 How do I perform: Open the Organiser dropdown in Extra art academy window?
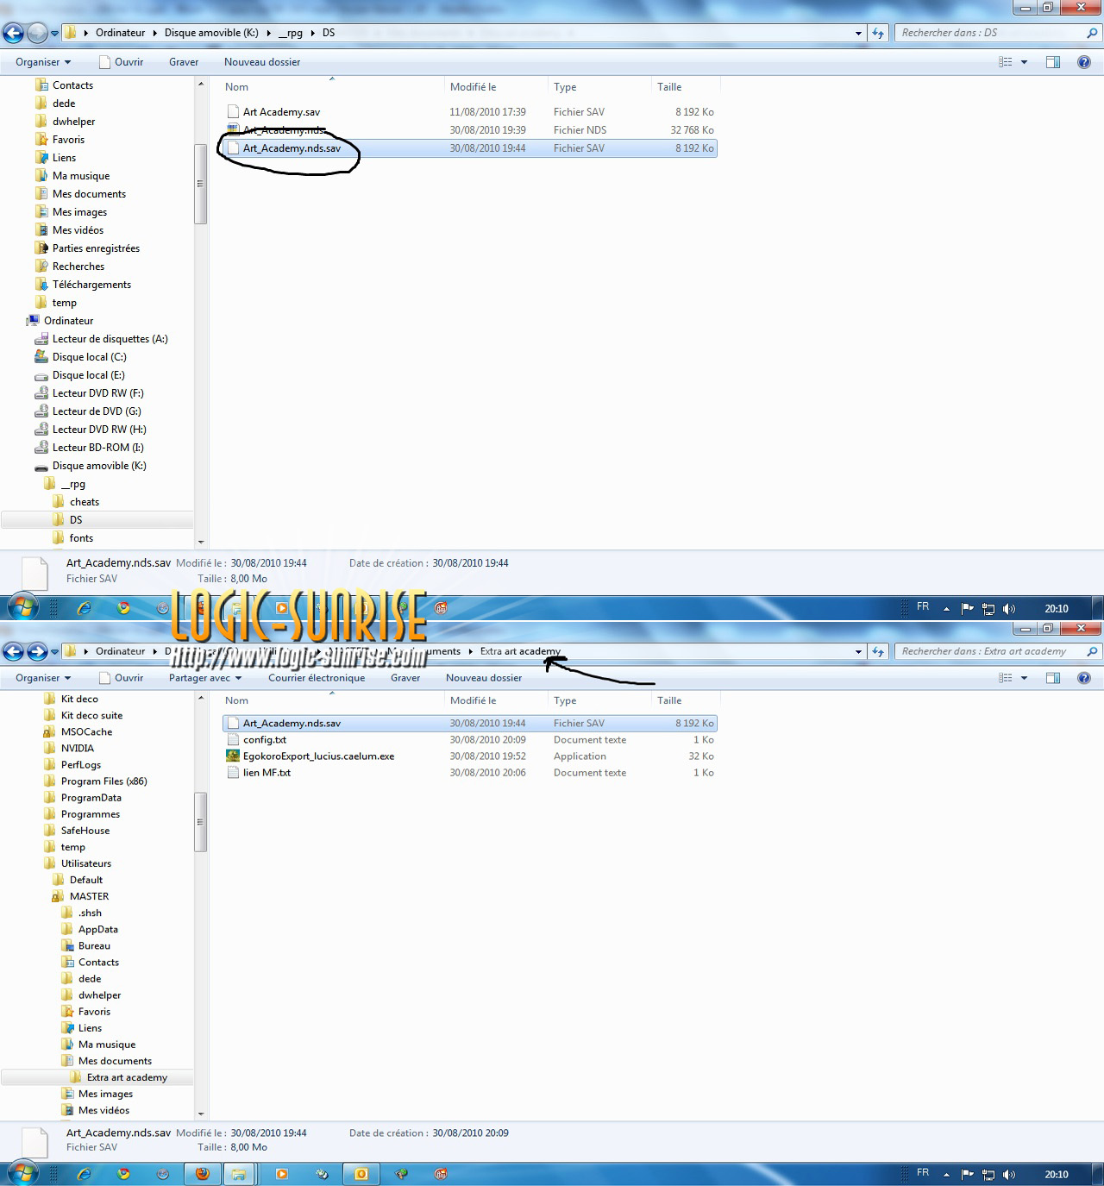tap(43, 678)
